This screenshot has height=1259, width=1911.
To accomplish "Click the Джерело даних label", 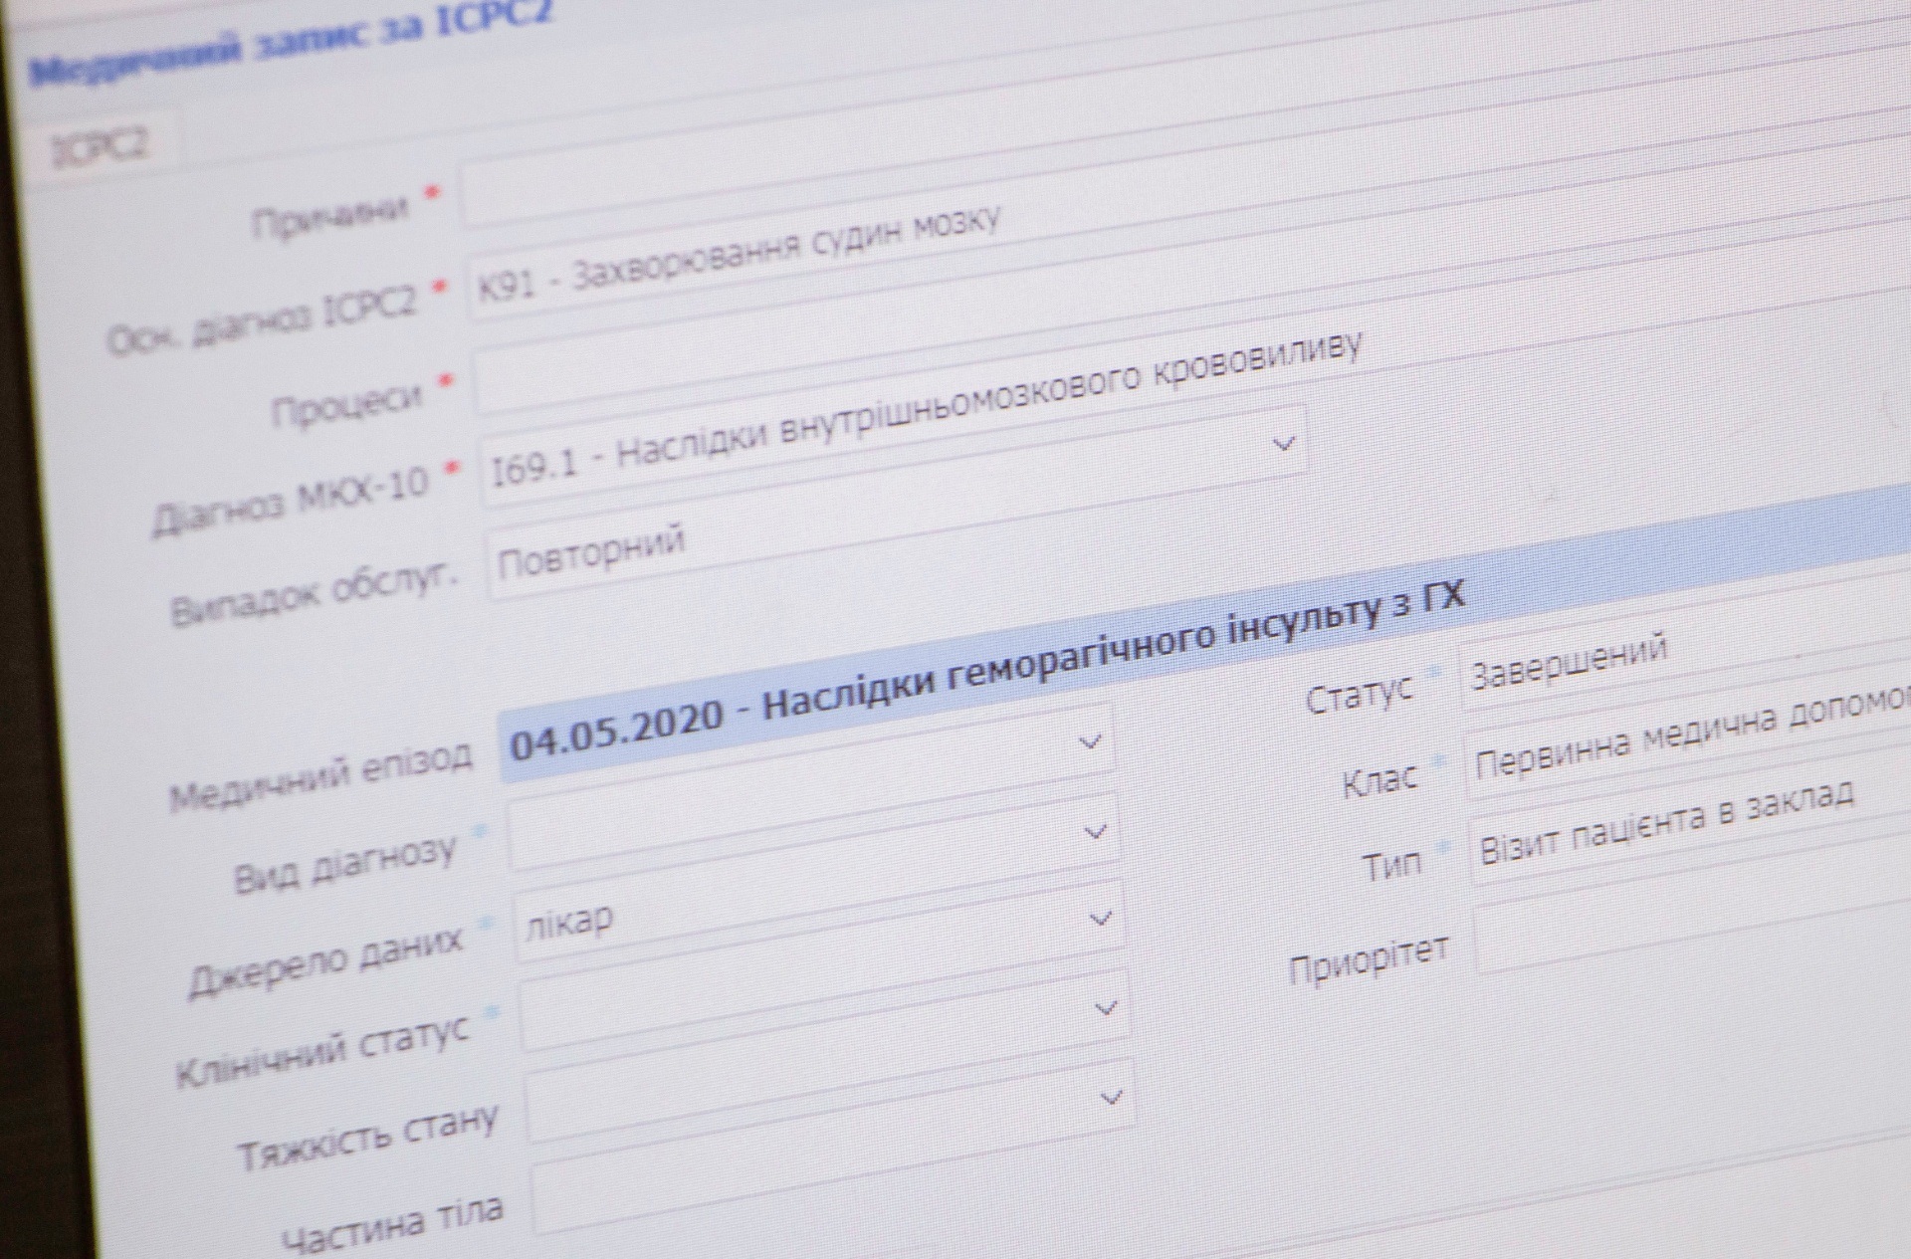I will (325, 962).
